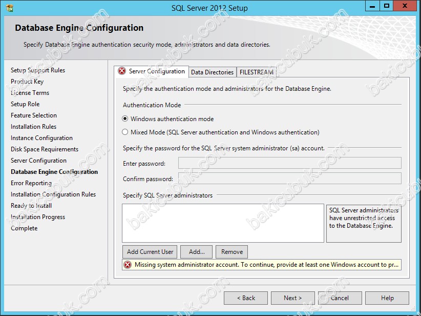Image resolution: width=421 pixels, height=316 pixels.
Task: Click the Setup Role step
Action: point(25,104)
